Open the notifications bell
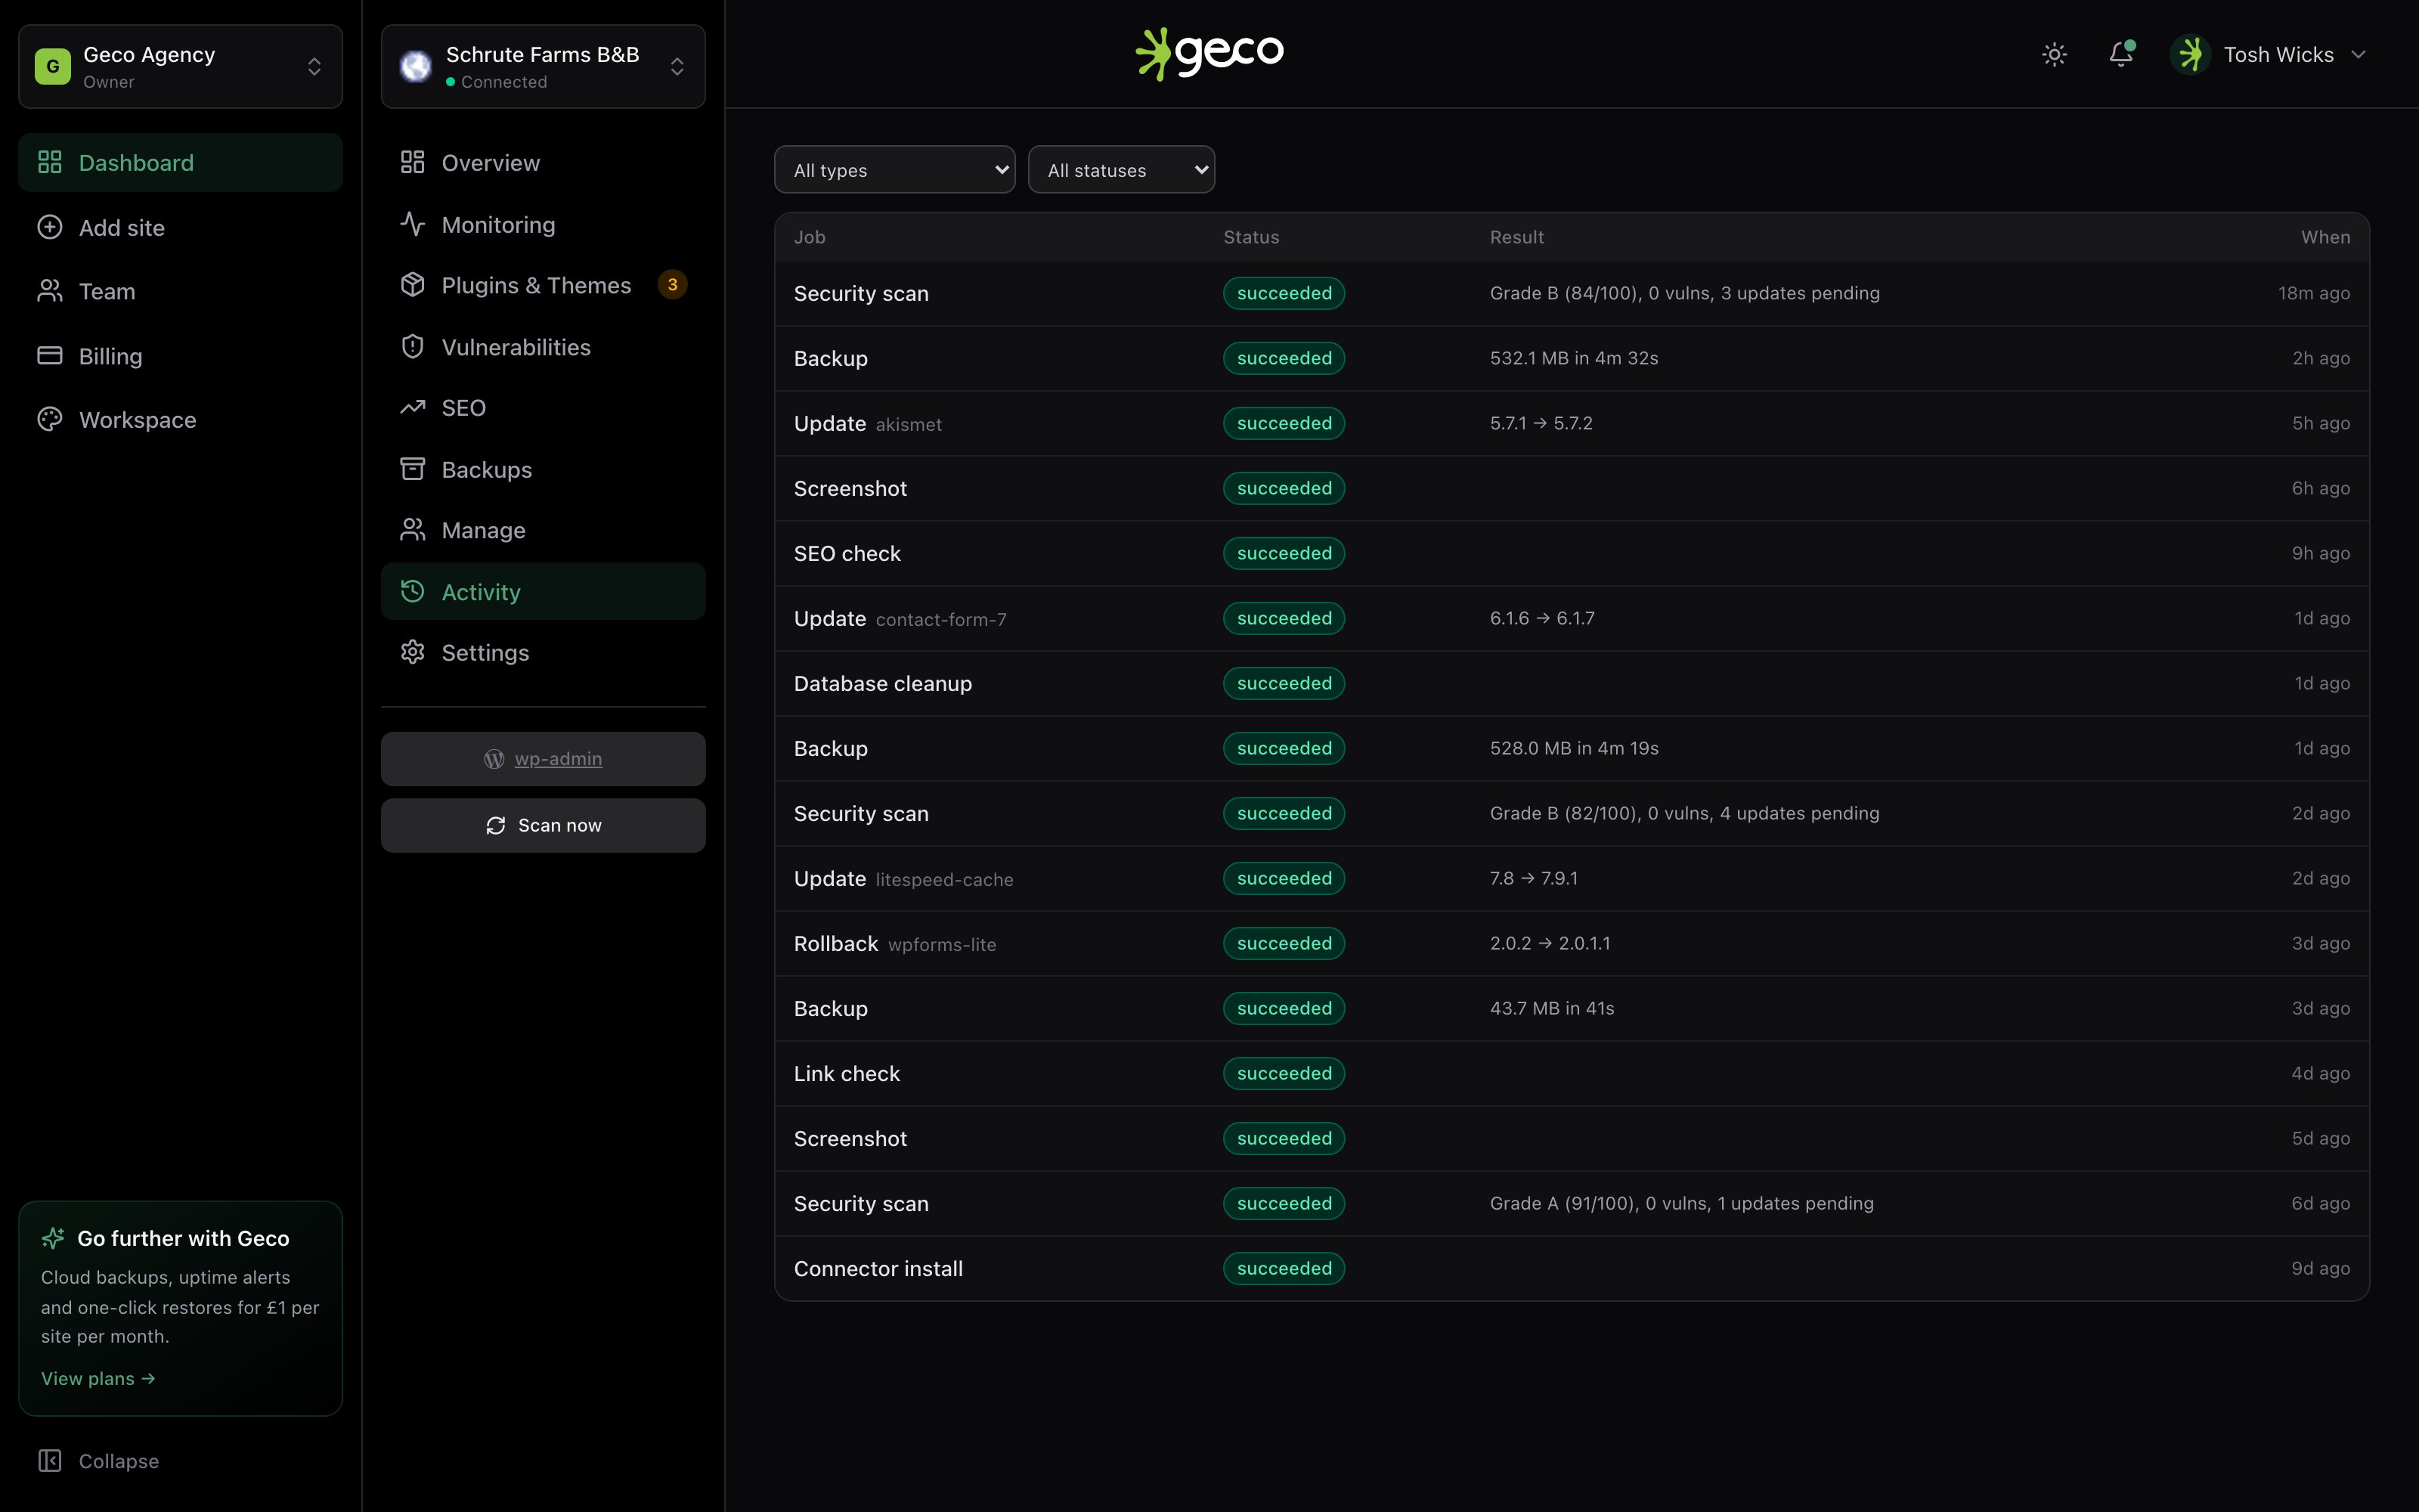 (x=2120, y=55)
